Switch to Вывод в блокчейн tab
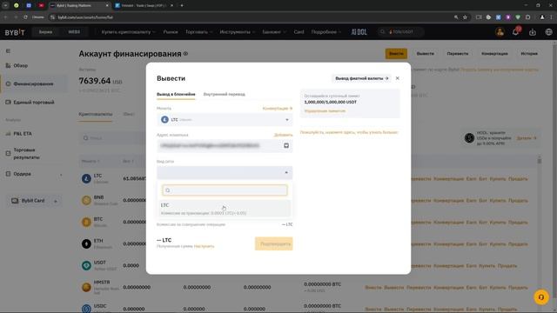The width and height of the screenshot is (557, 313). [176, 95]
